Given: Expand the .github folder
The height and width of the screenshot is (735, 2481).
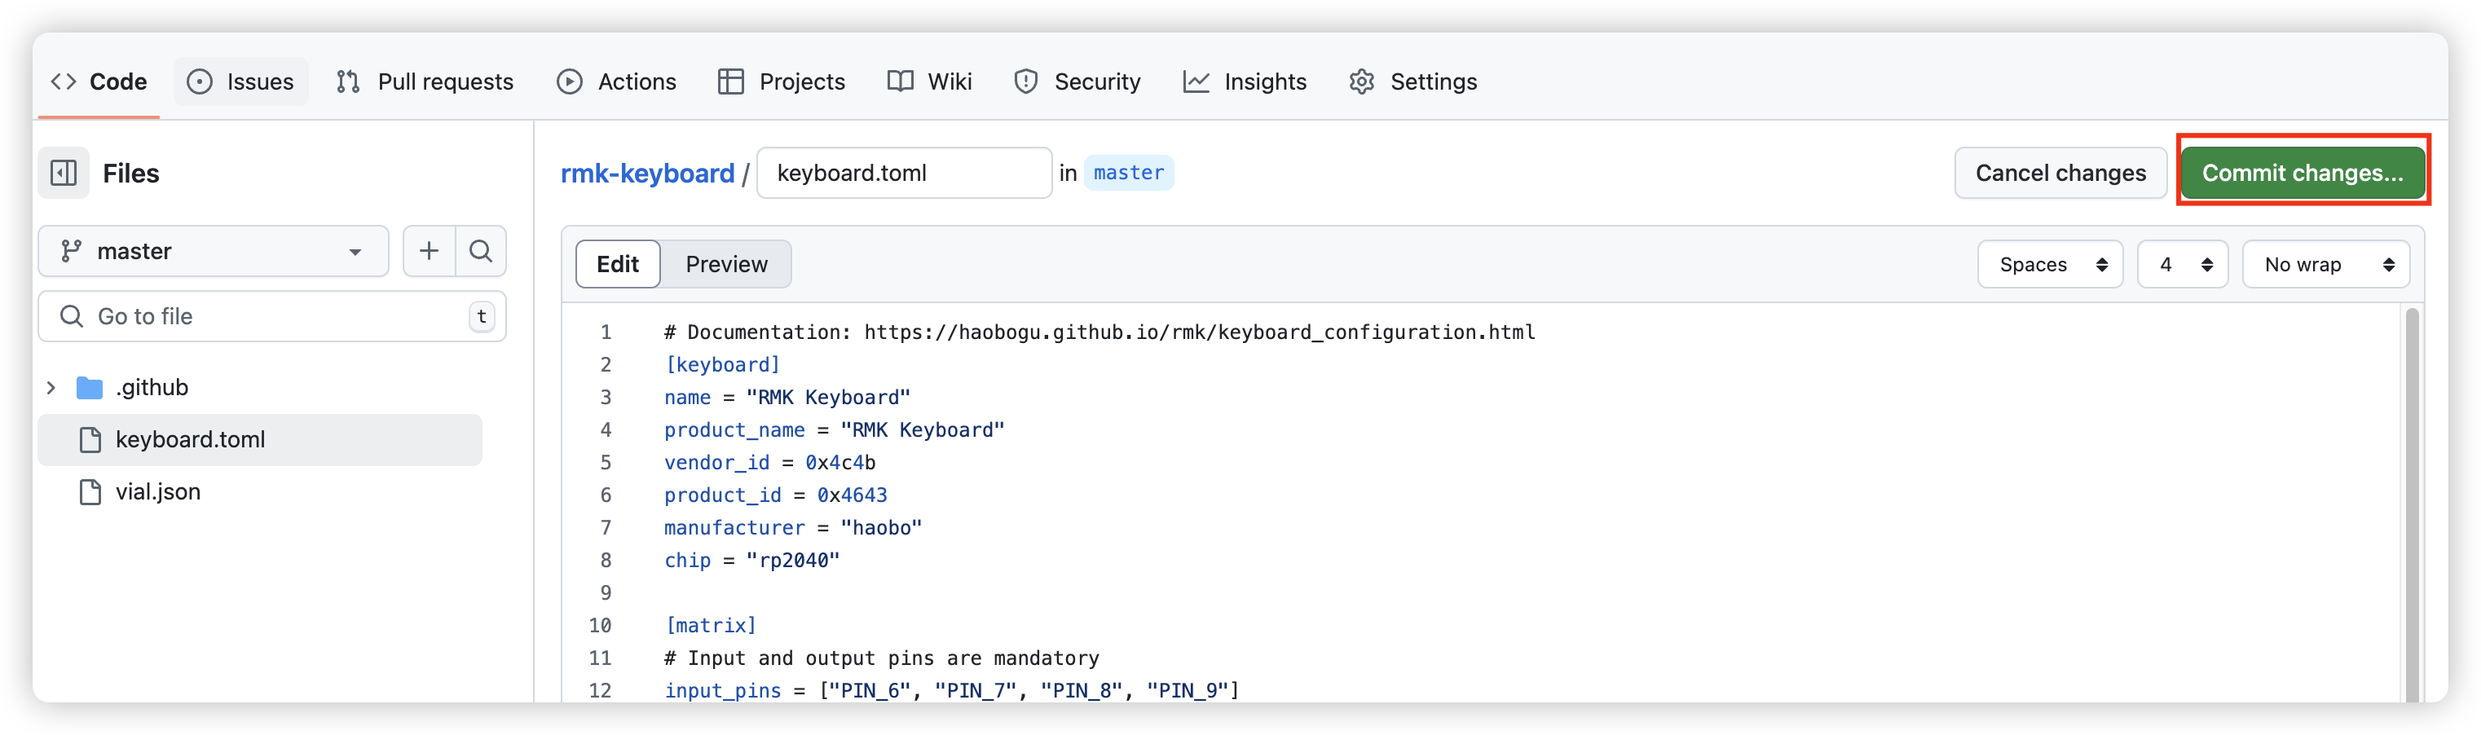Looking at the screenshot, I should (52, 387).
